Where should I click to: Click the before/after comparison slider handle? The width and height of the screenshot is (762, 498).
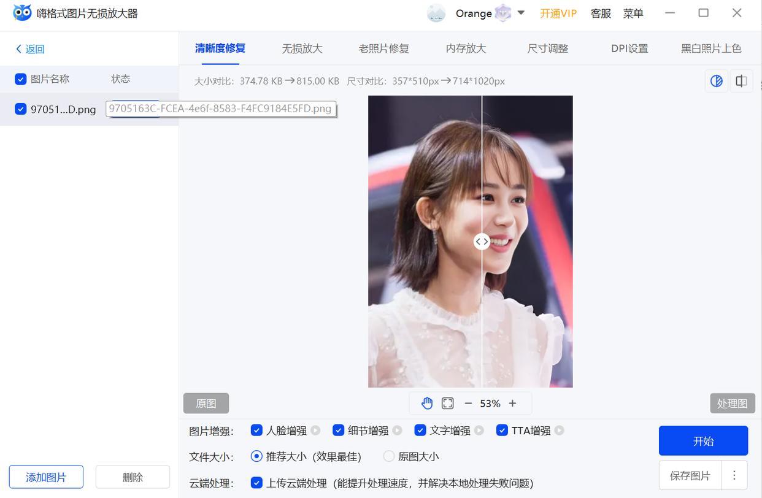point(482,242)
